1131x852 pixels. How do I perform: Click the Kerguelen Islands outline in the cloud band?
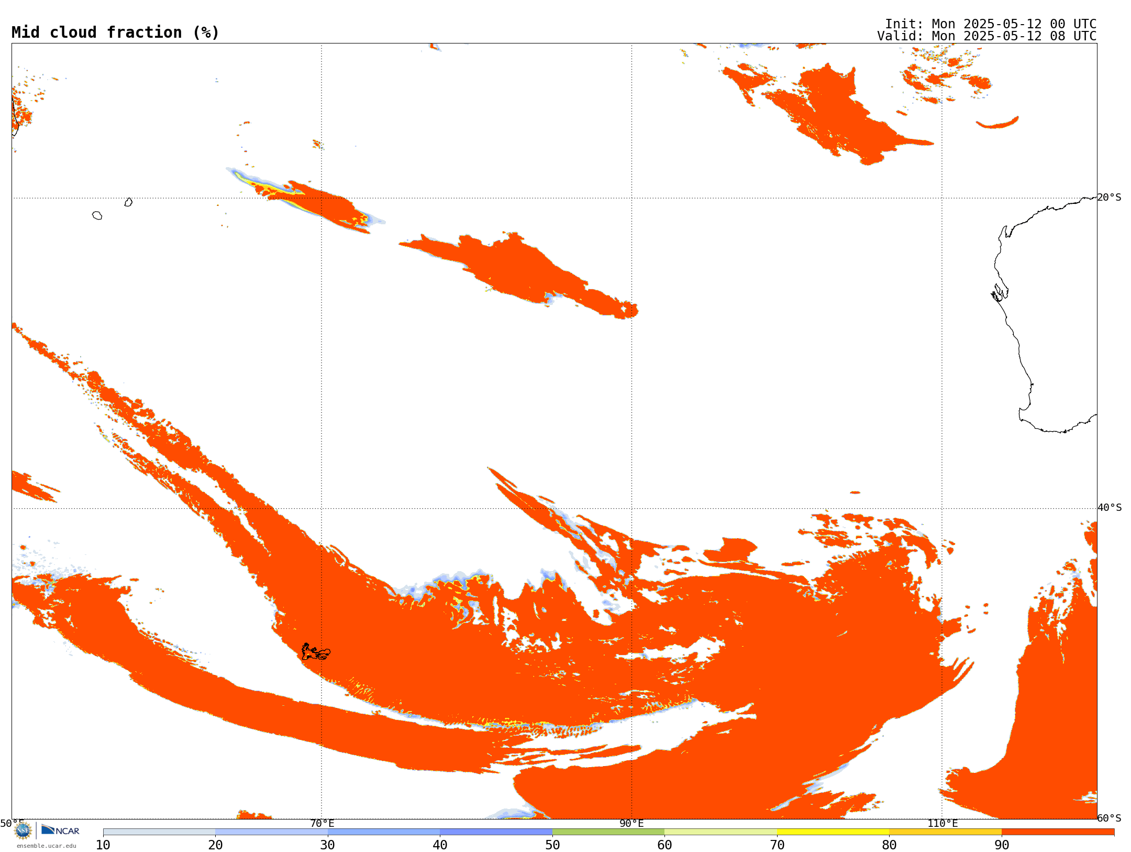point(316,652)
